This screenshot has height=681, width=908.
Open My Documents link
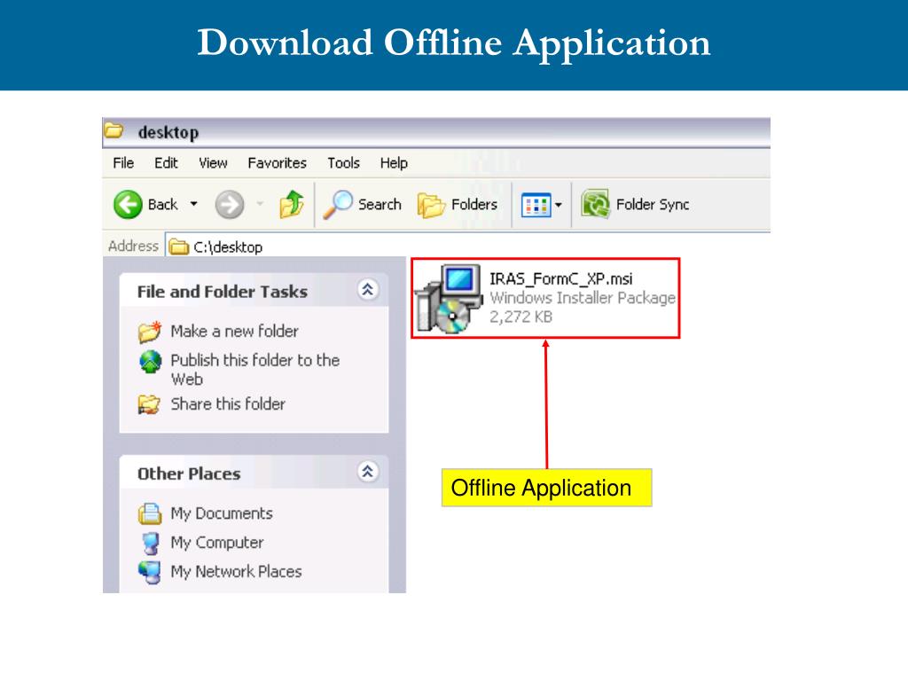point(221,513)
